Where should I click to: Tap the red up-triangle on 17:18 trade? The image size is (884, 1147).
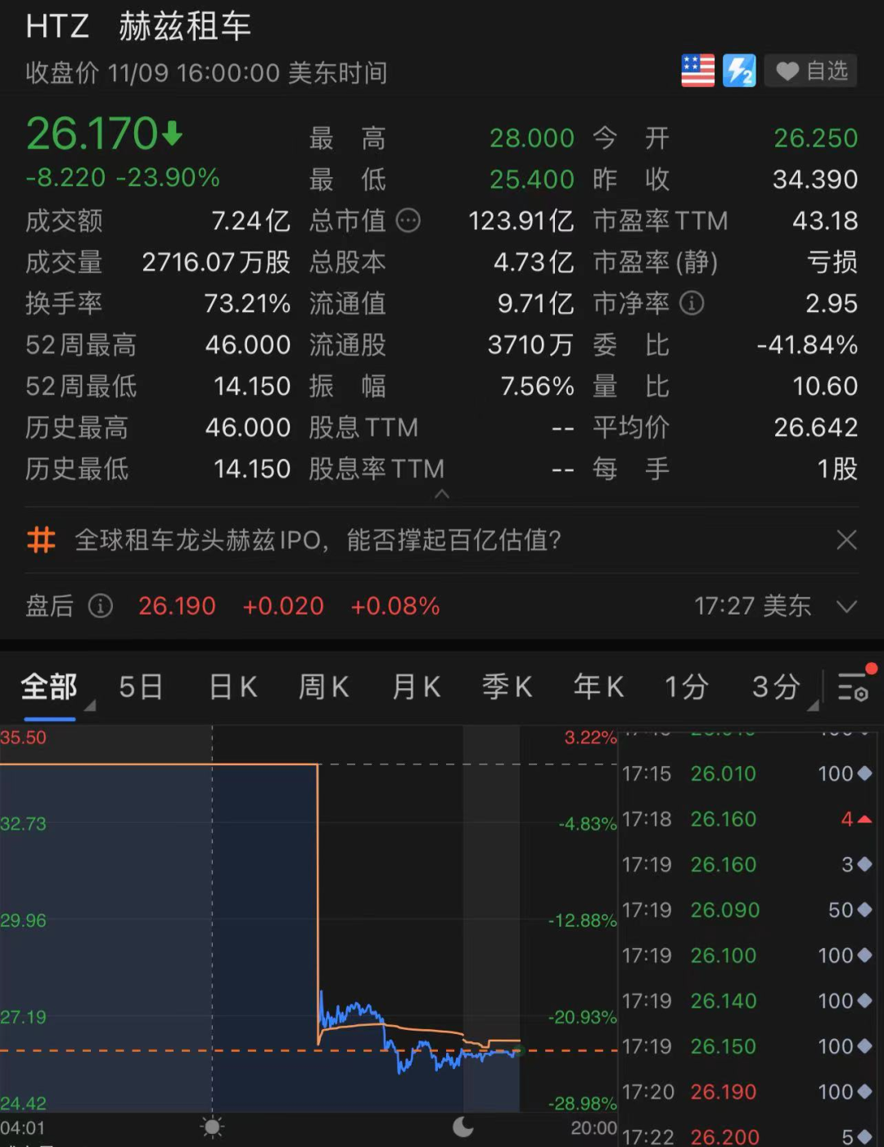point(864,819)
